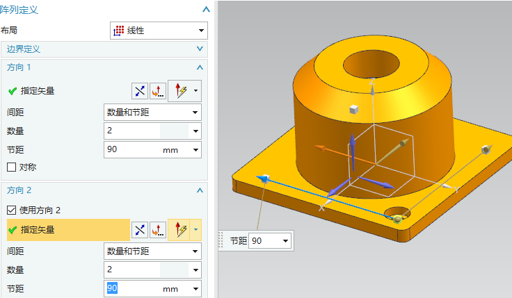512x298 pixels.
Task: Enable the 对称 checkbox
Action: coord(11,167)
